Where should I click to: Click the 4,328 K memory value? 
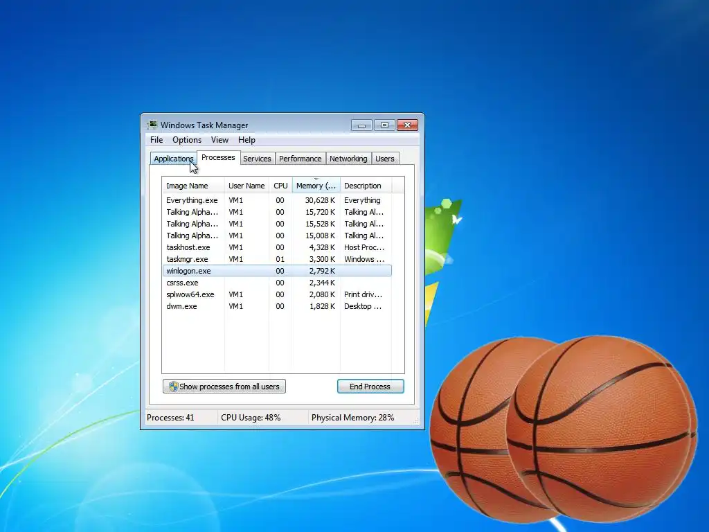[323, 247]
